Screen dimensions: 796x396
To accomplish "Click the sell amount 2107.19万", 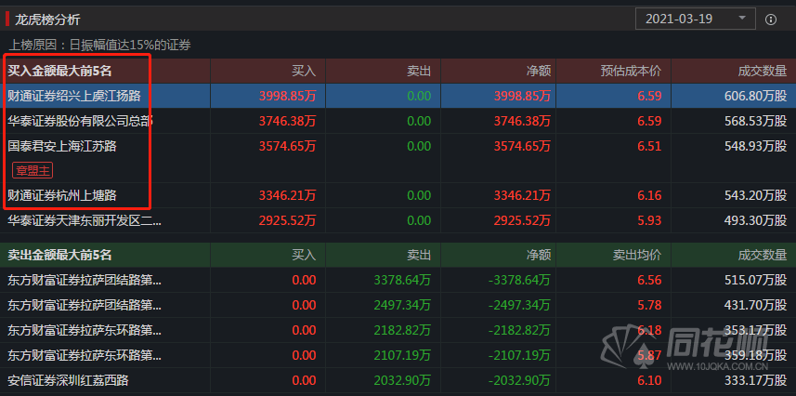I will 402,355.
